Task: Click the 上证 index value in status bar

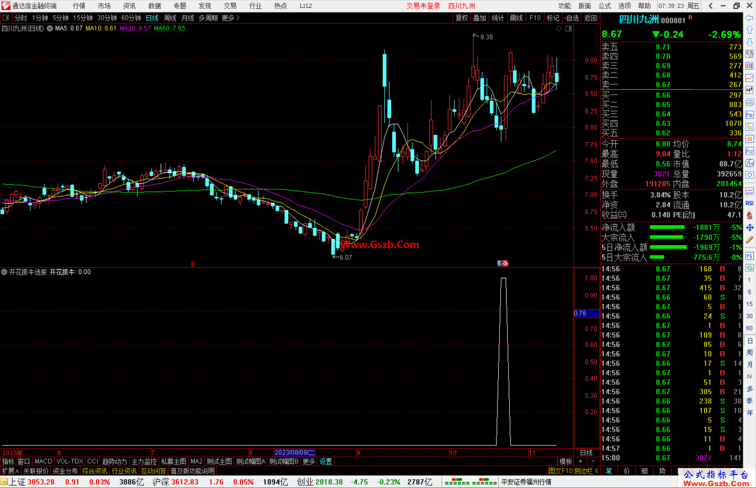Action: pyautogui.click(x=41, y=482)
